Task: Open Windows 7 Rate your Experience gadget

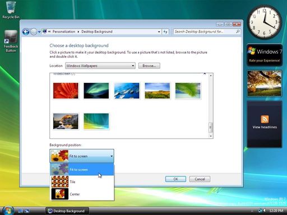Action: (265, 55)
